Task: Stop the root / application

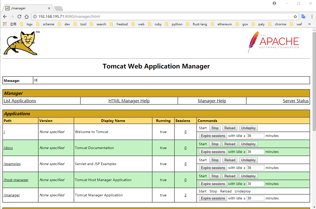Action: point(215,128)
